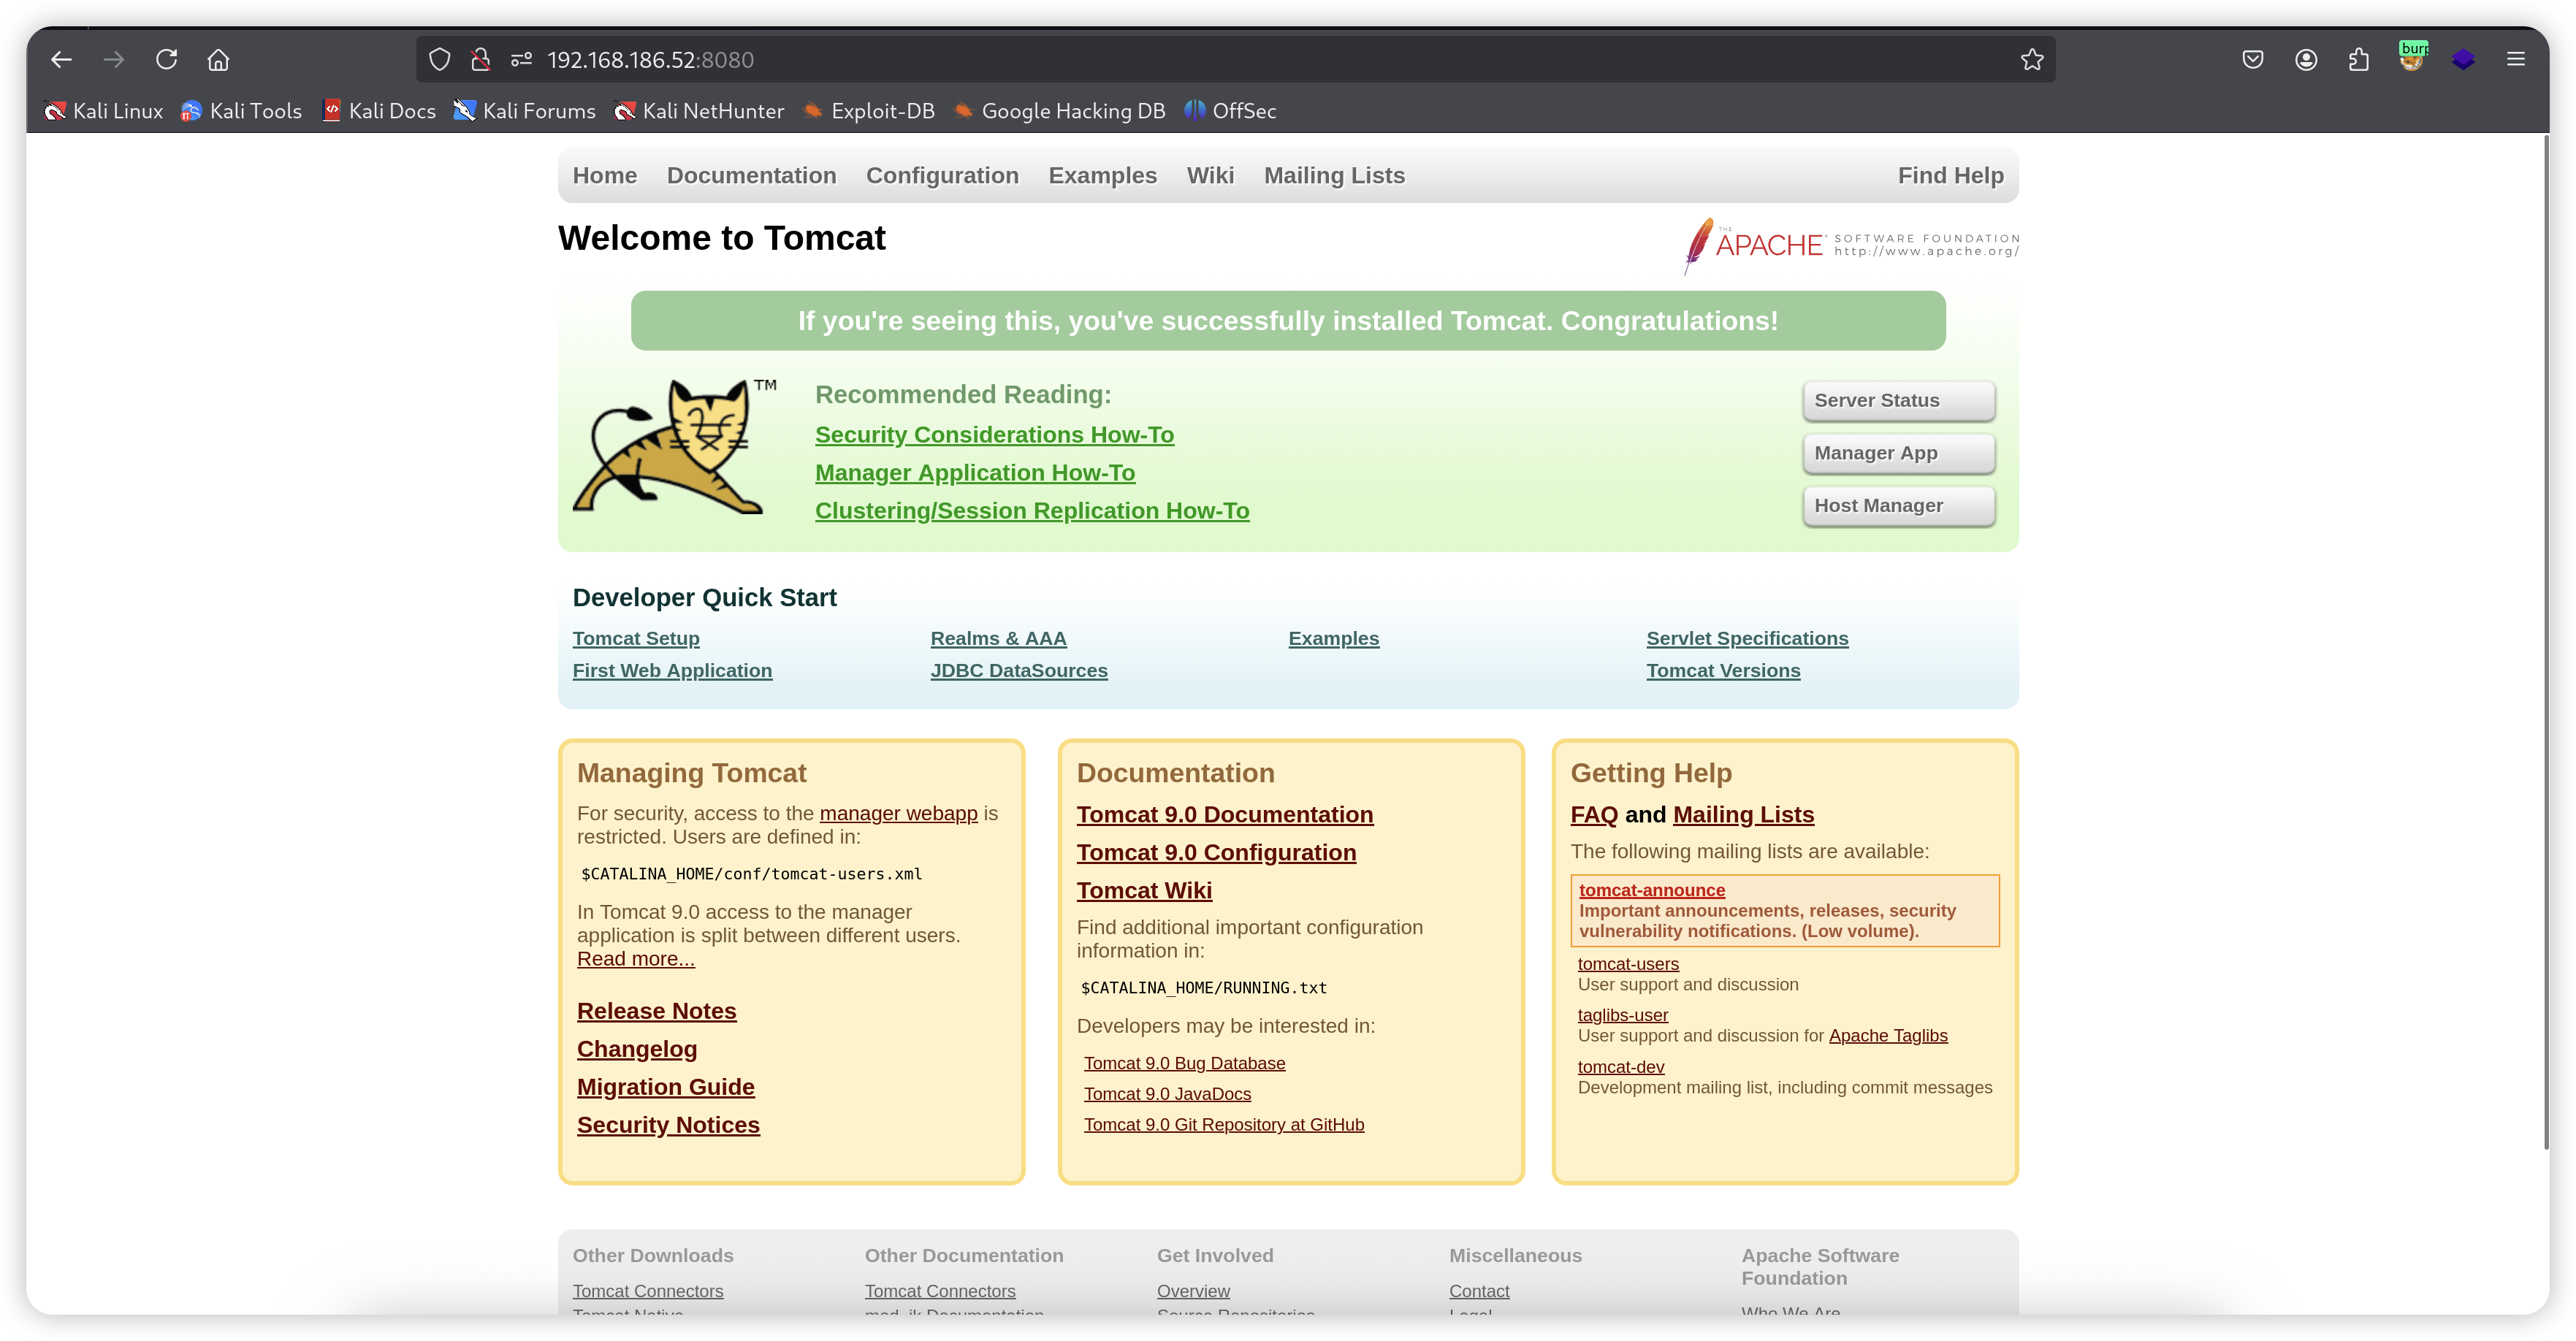
Task: Click the insecure connection padlock icon
Action: click(481, 60)
